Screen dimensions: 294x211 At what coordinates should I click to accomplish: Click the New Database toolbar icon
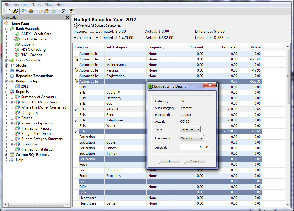click(x=9, y=11)
